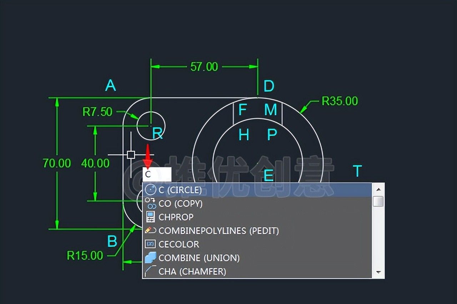Select the cyan letter A label
The width and height of the screenshot is (457, 304).
pos(111,86)
